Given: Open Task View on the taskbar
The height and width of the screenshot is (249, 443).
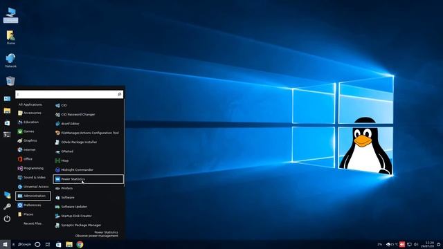Looking at the screenshot, I should [48, 244].
